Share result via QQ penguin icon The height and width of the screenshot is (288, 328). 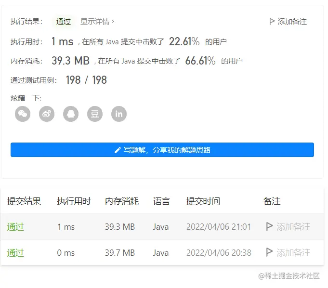(71, 114)
